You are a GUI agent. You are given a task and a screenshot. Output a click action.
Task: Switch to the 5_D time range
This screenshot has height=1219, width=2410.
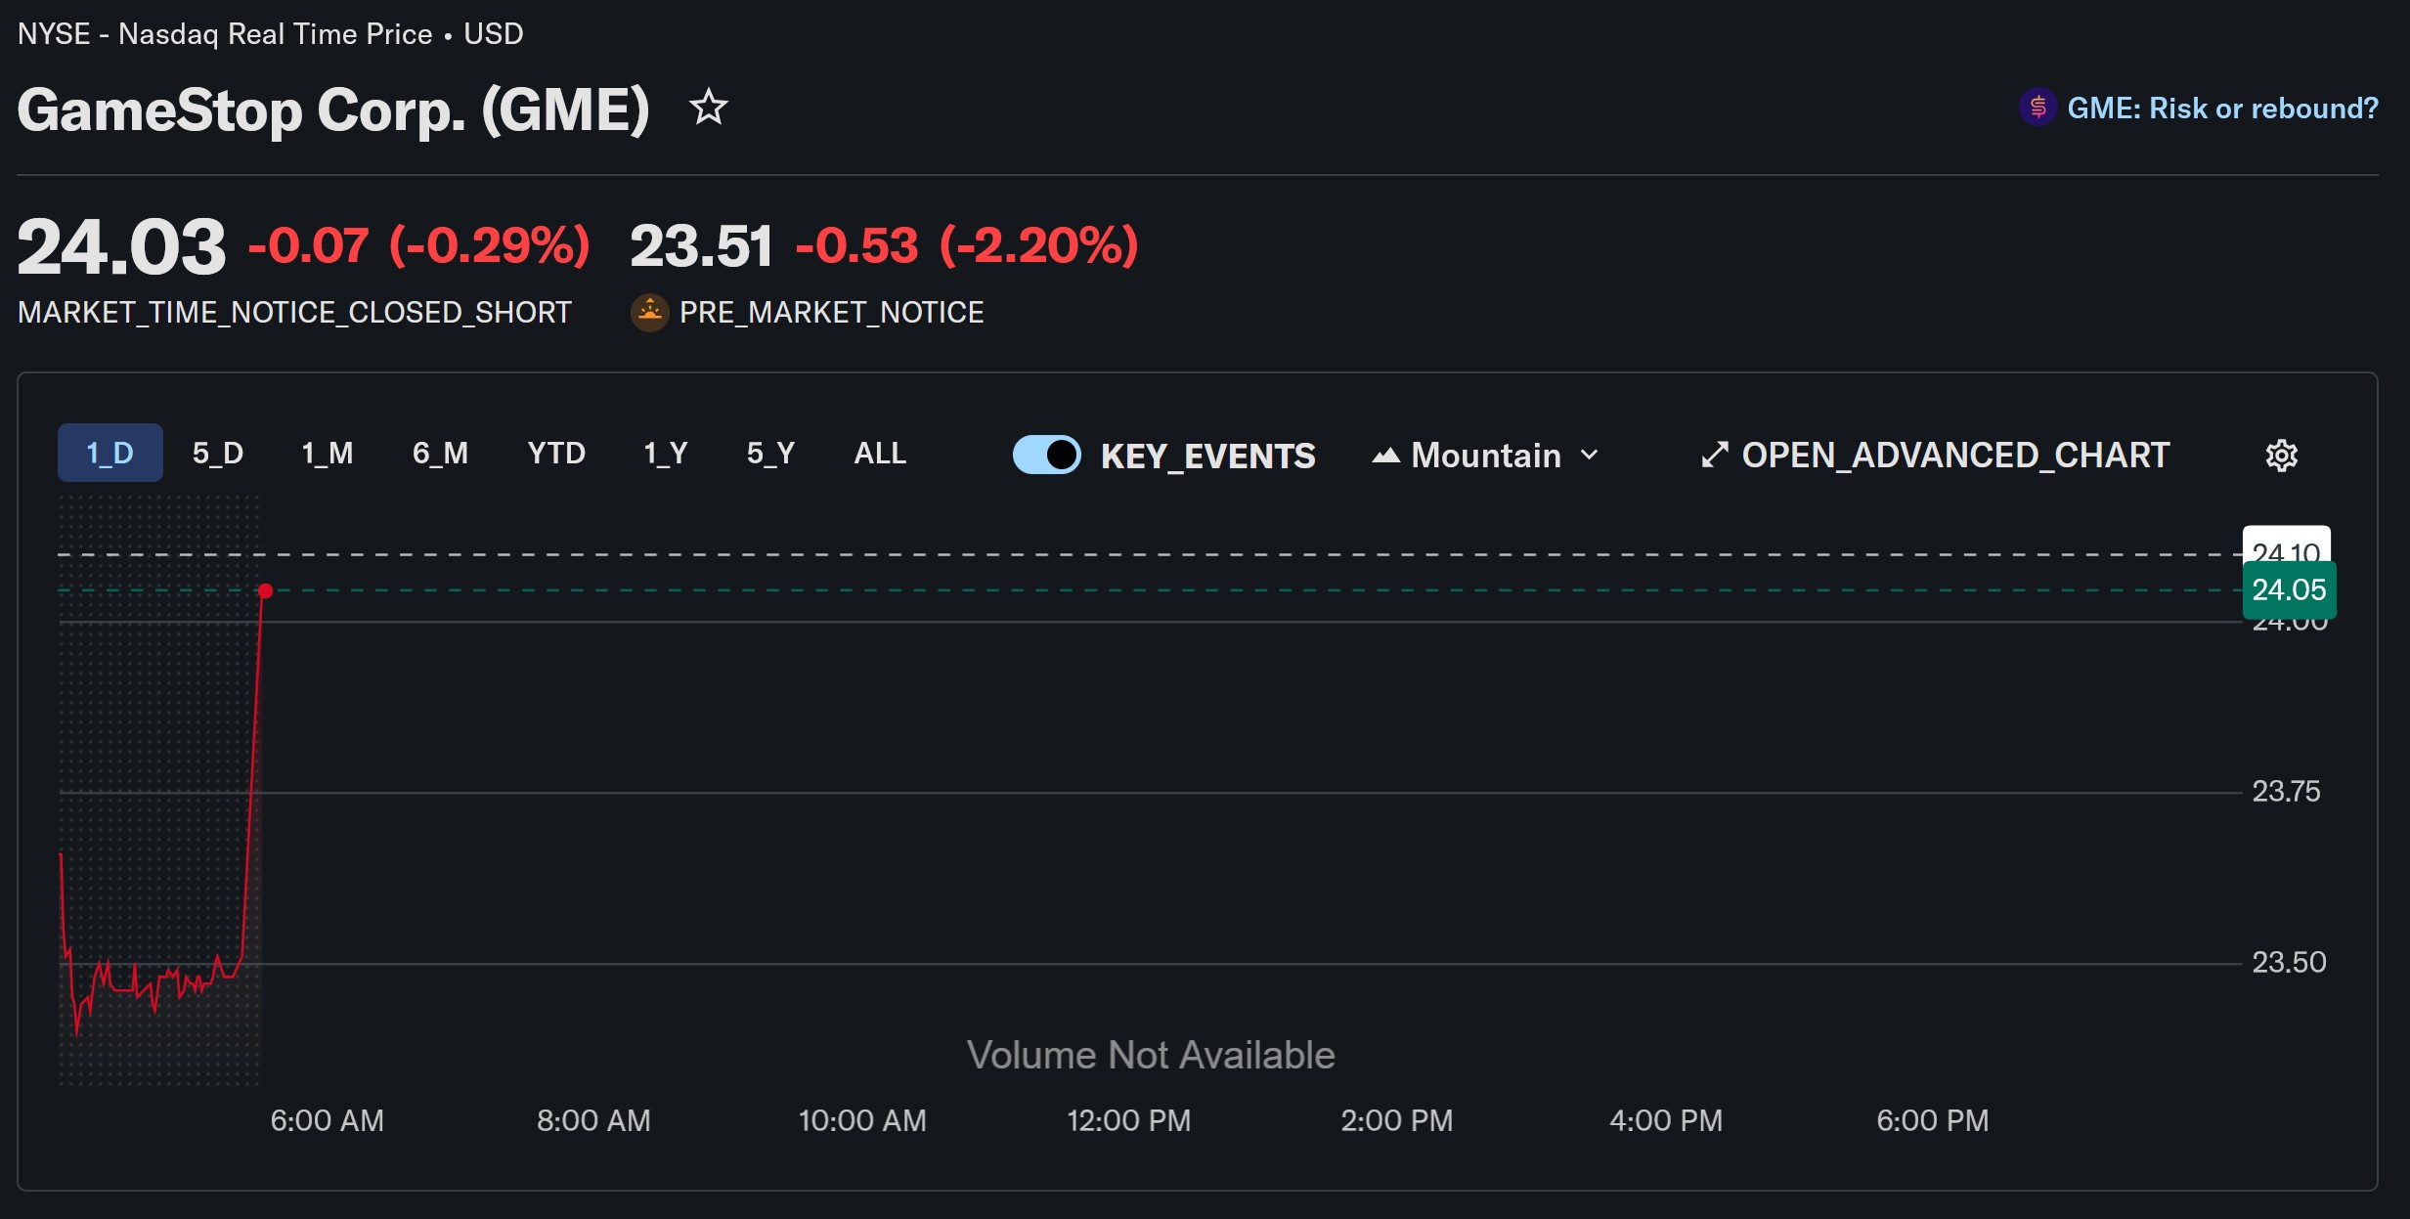(217, 454)
